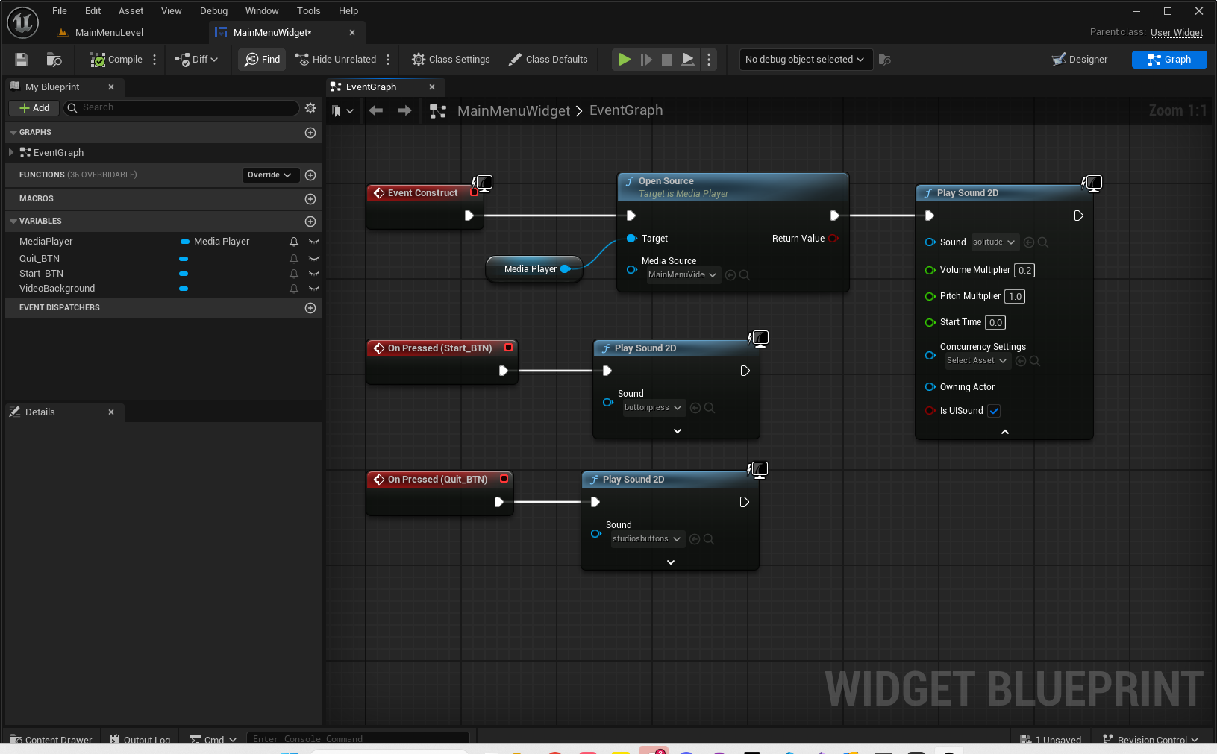Click the Pitch Multiplier value field
The image size is (1217, 754).
(x=1015, y=297)
